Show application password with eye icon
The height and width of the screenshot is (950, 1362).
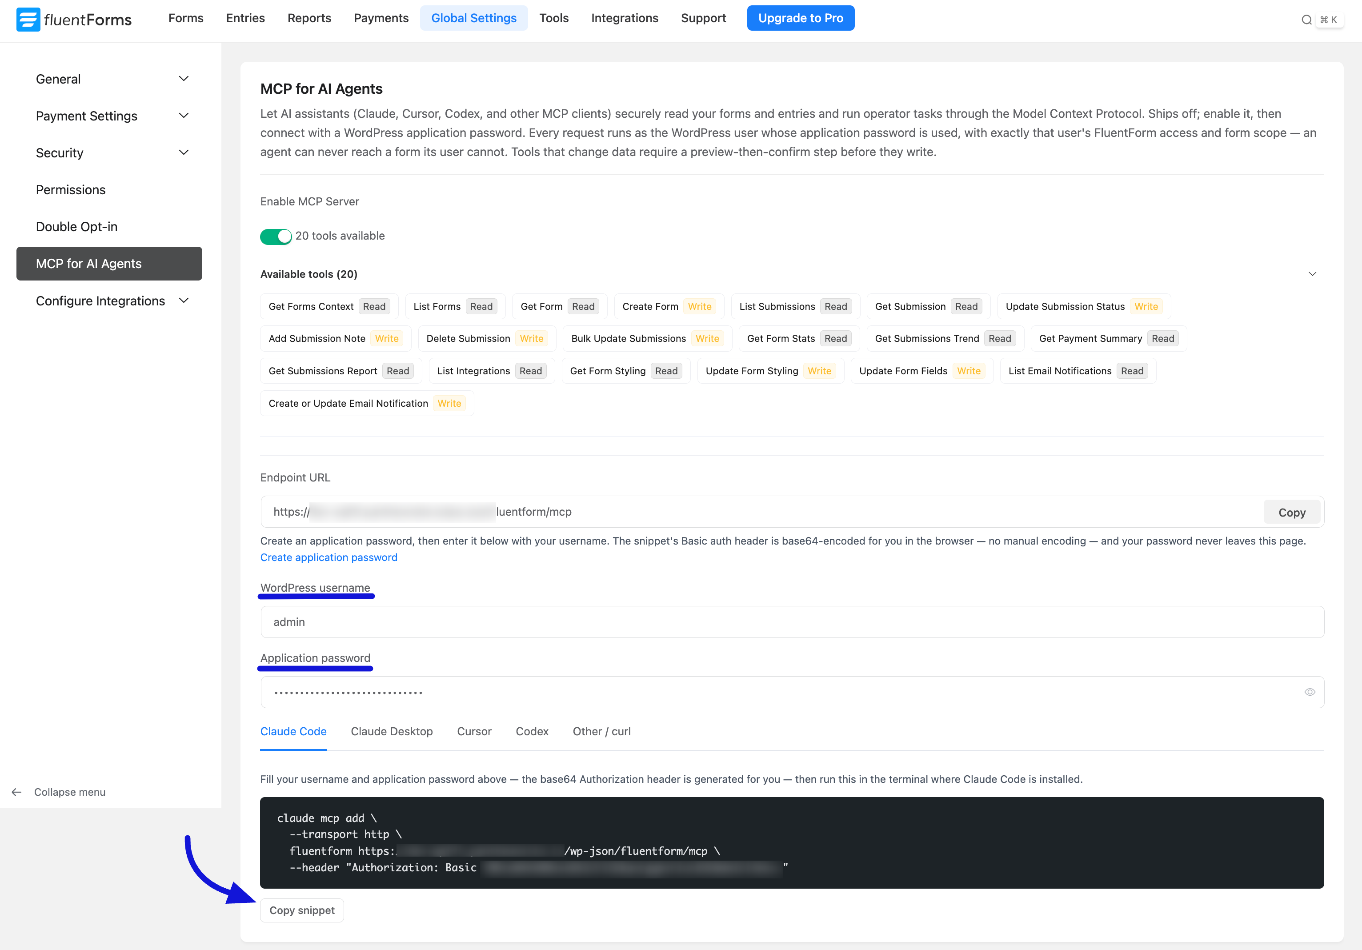[x=1310, y=692]
